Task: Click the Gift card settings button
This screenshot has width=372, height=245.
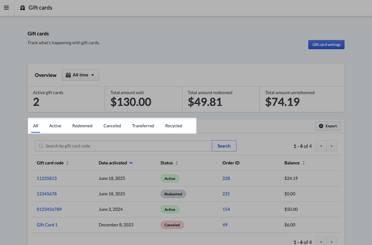Action: point(326,44)
